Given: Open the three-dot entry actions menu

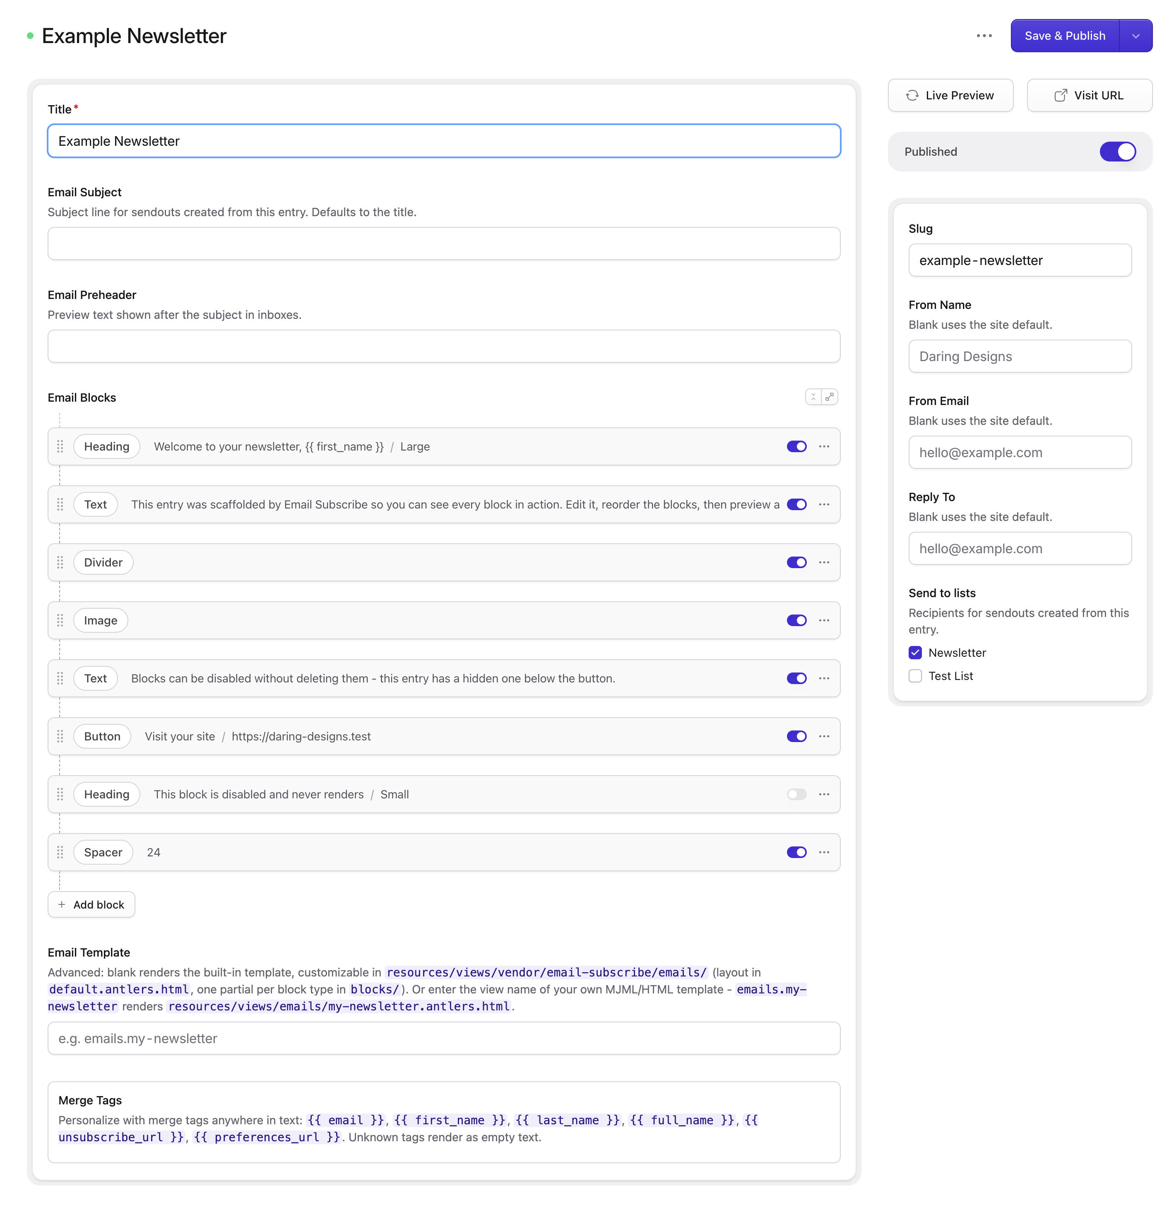Looking at the screenshot, I should 984,36.
